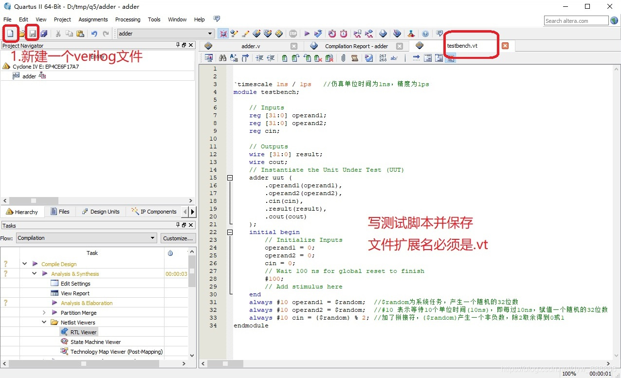Open the File menu
The height and width of the screenshot is (378, 621).
[7, 19]
